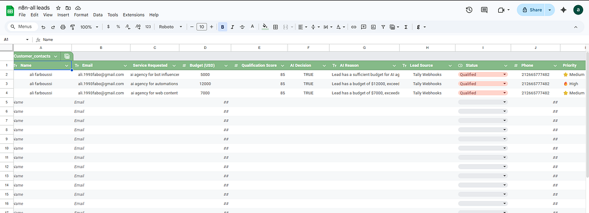Screen dimensions: 589x213
Task: Open the fill color bucket picker
Action: click(x=265, y=26)
